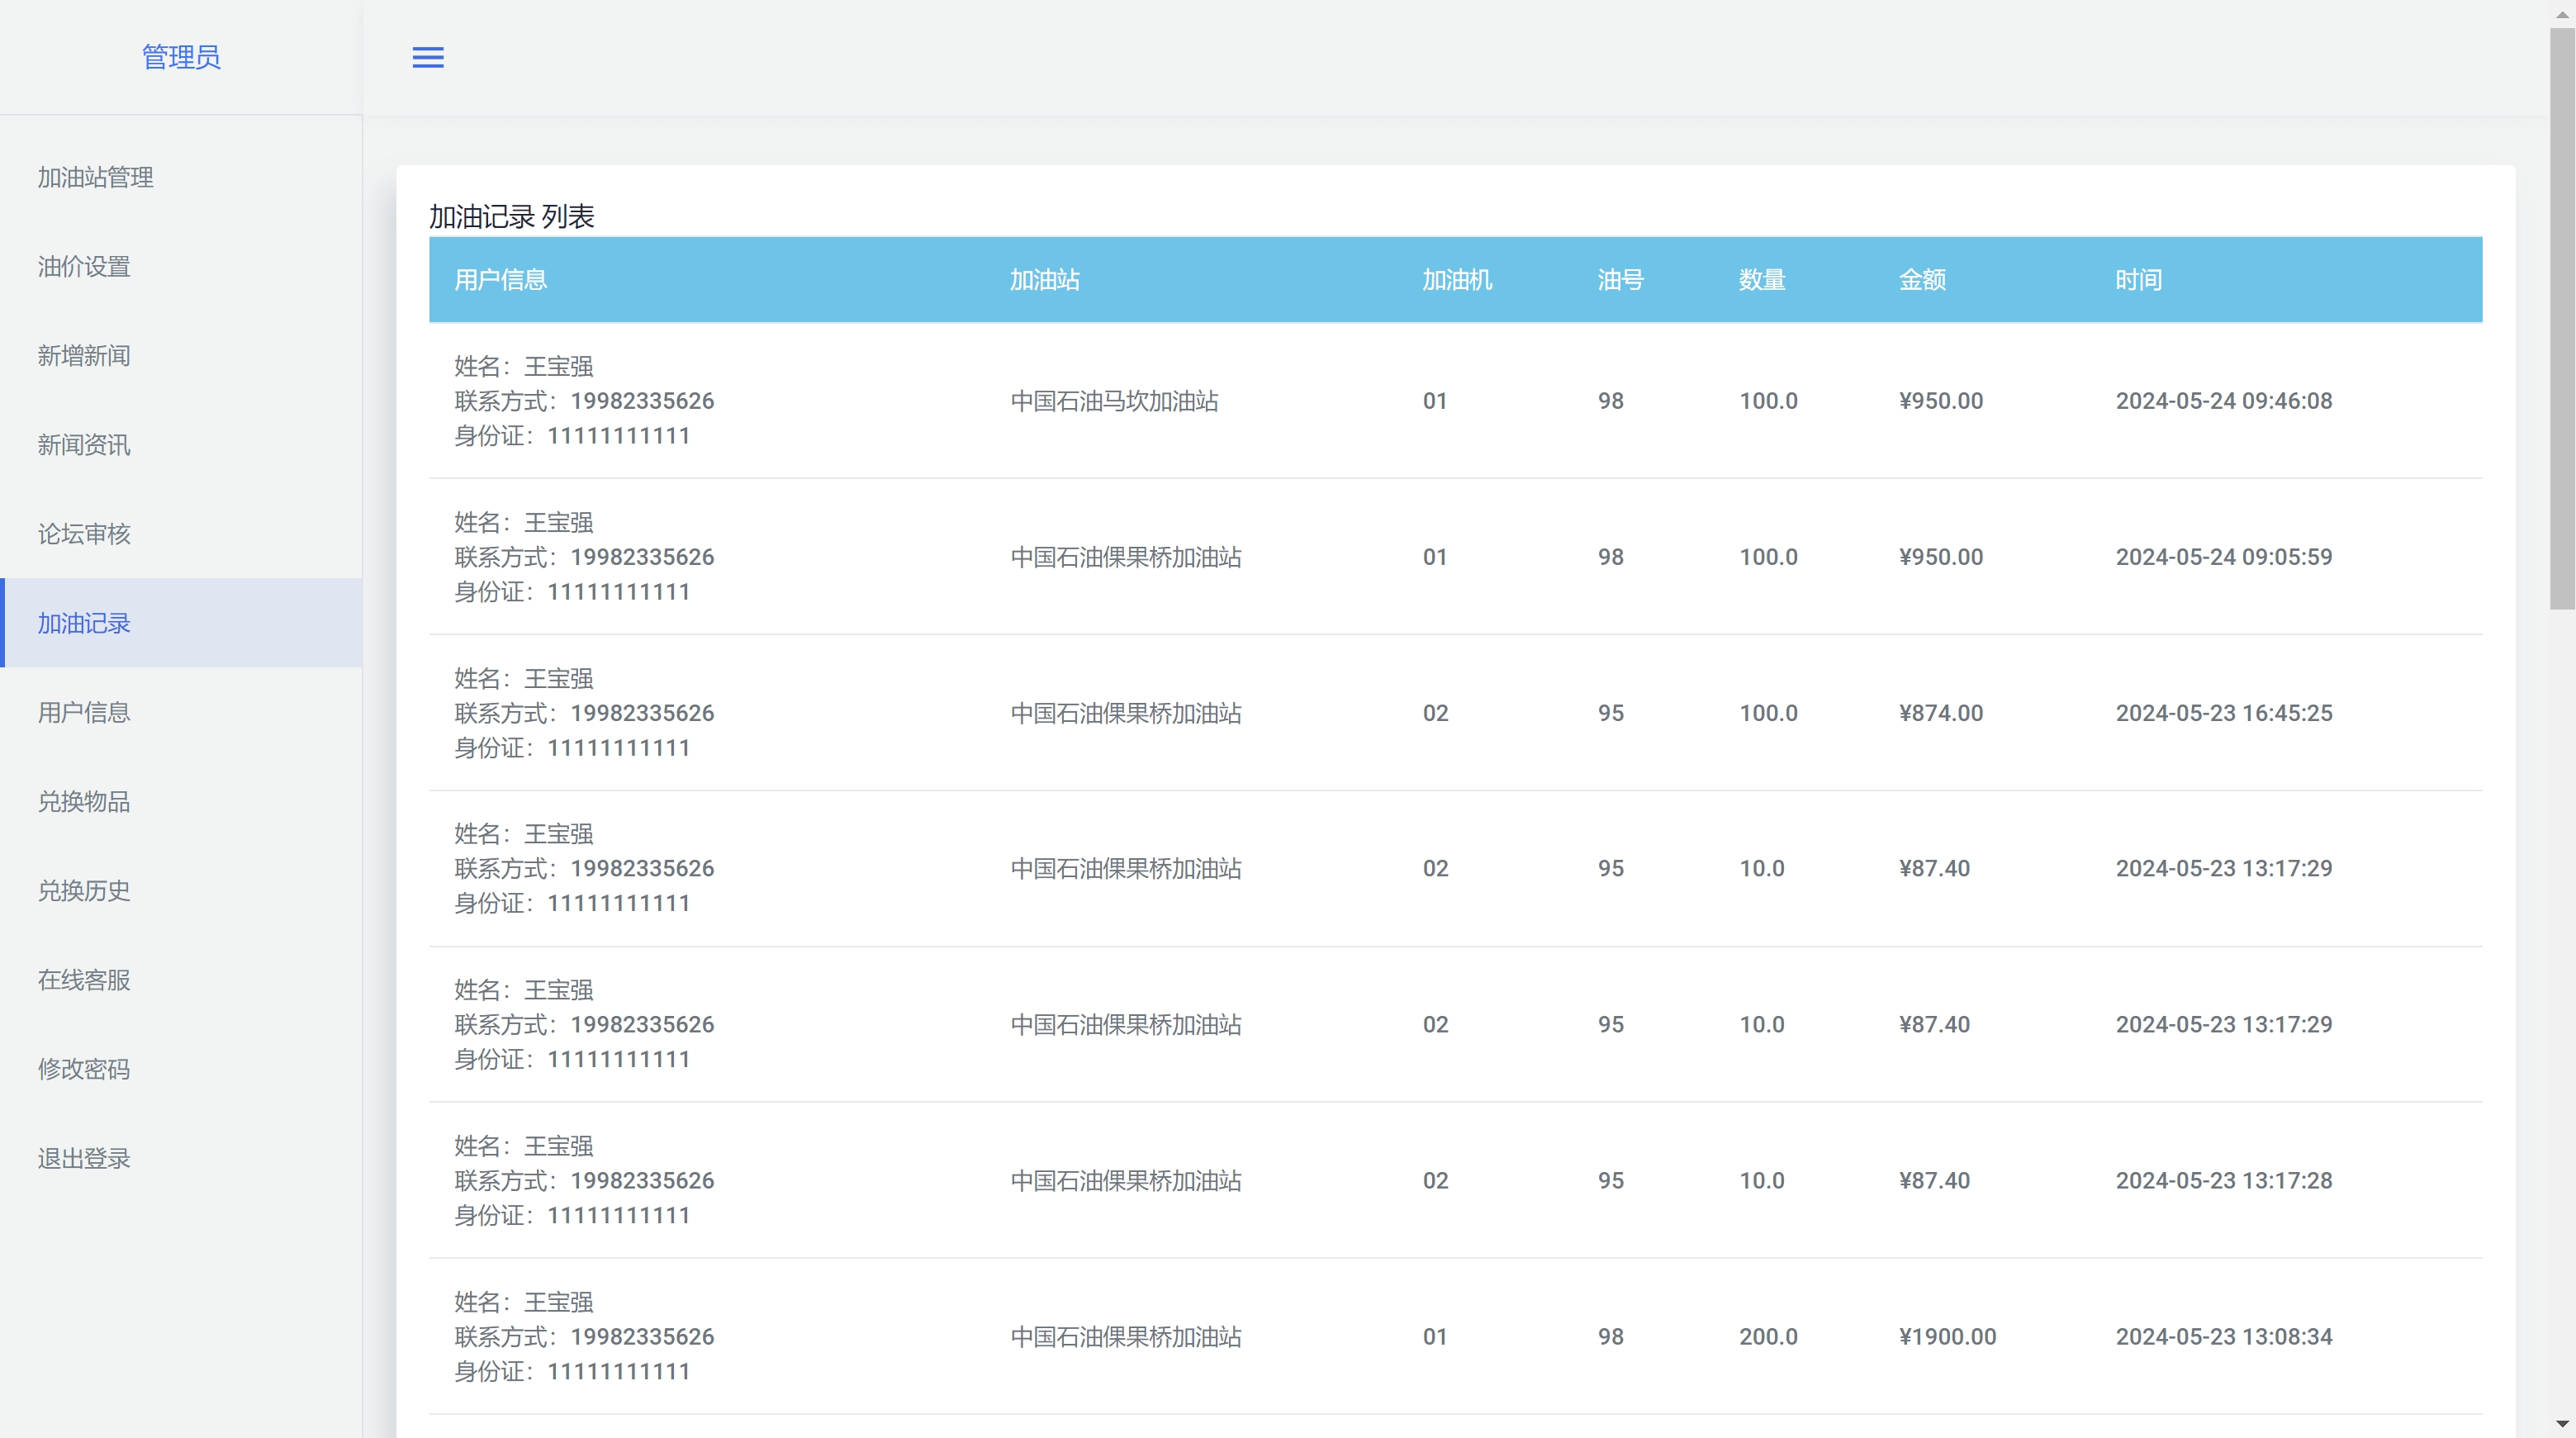This screenshot has width=2576, height=1438.
Task: Open 加油站管理 in the sidebar
Action: pyautogui.click(x=181, y=177)
